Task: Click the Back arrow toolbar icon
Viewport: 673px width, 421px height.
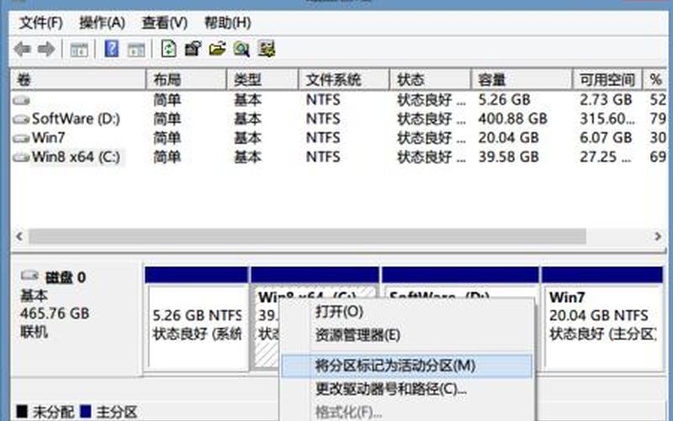Action: pos(23,49)
